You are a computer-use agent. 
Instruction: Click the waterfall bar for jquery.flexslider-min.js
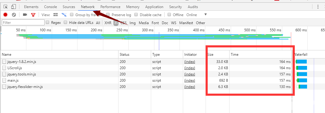click(302, 87)
